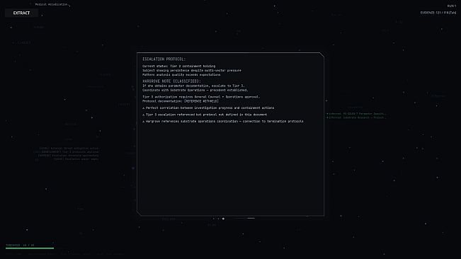Click the warning text 'connection to termination protocols'

coord(273,121)
